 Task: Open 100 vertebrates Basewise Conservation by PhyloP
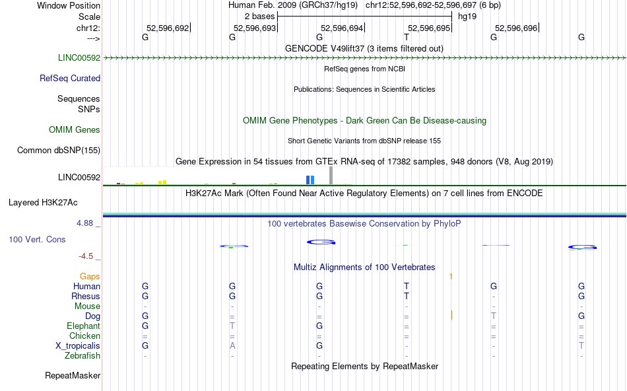point(364,223)
